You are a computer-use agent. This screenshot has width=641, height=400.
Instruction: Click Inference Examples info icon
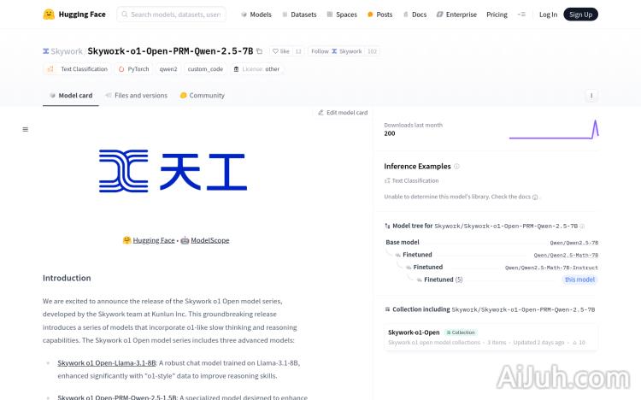456,167
